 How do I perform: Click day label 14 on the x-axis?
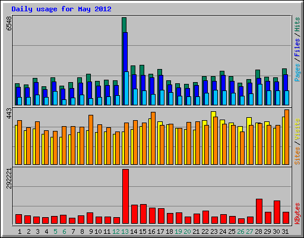pos(134,231)
